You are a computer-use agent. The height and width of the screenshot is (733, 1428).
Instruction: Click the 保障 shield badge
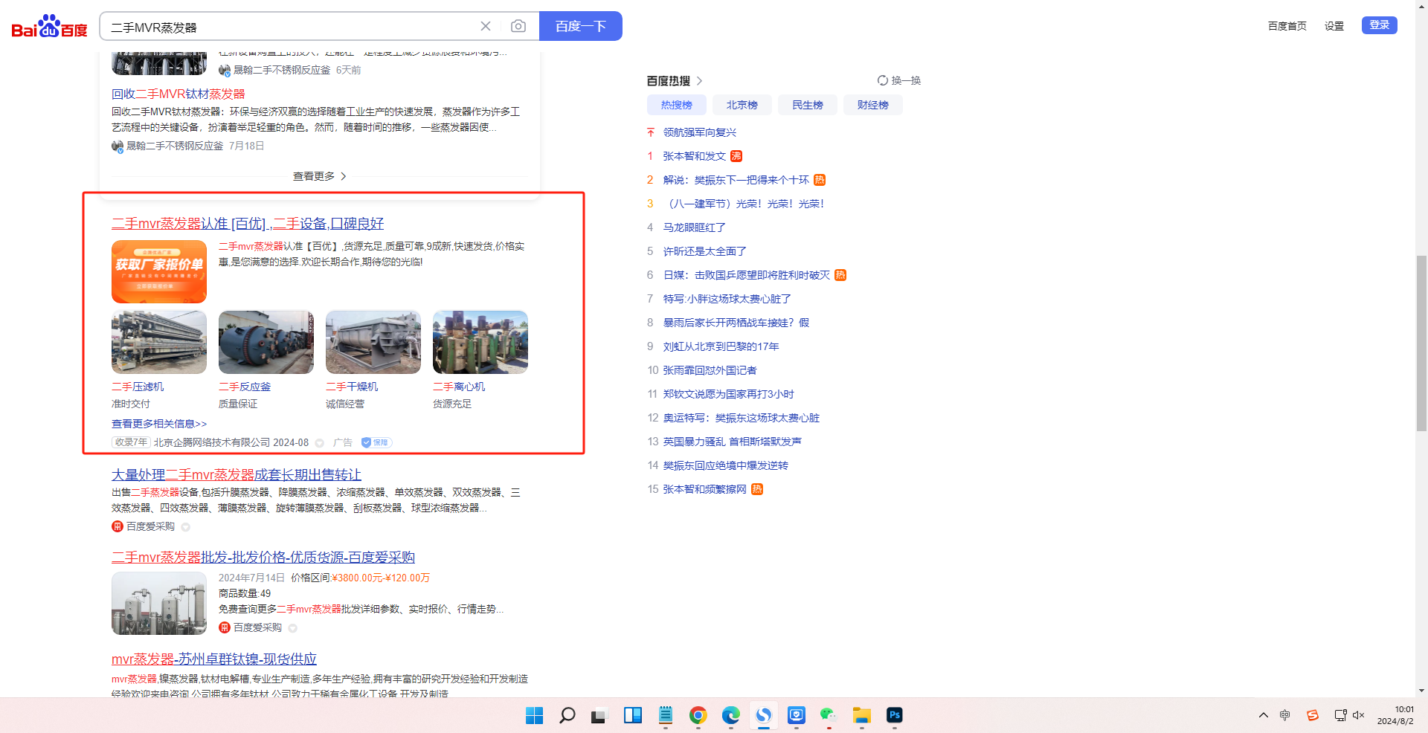pyautogui.click(x=376, y=442)
